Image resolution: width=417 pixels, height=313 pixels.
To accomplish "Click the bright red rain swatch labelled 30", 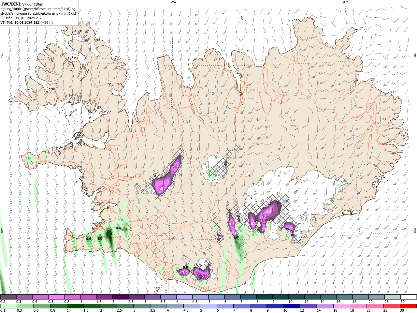I will [409, 306].
